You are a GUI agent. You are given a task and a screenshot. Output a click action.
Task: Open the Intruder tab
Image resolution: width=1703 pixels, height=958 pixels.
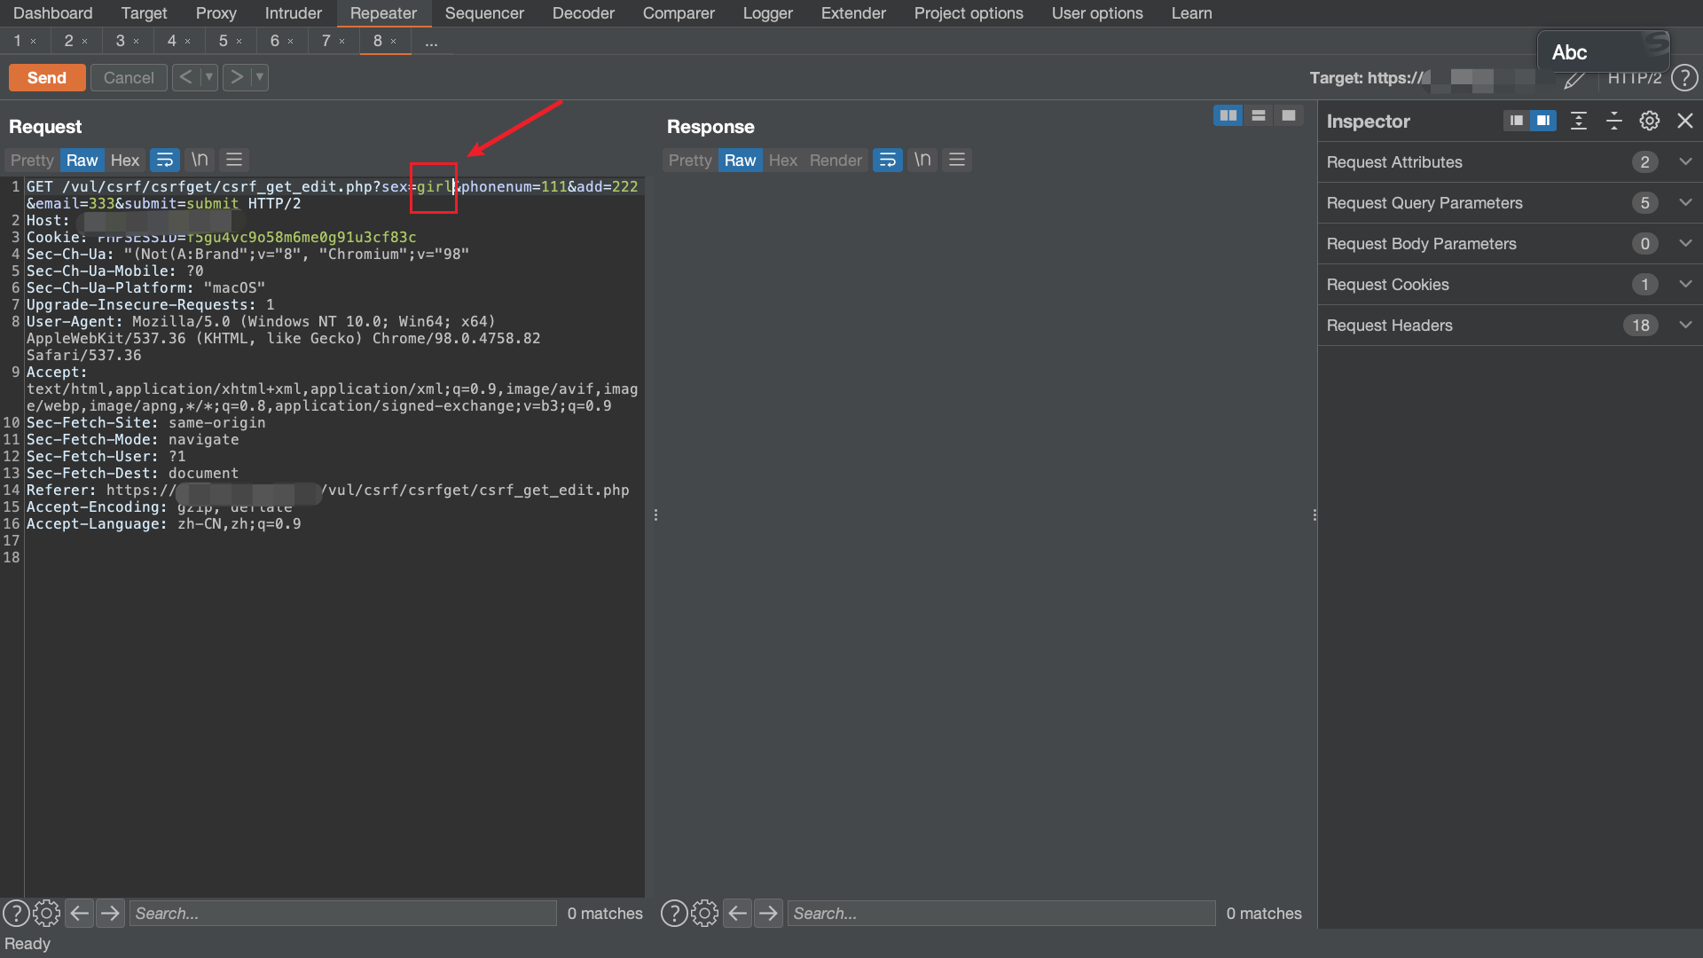pyautogui.click(x=294, y=13)
